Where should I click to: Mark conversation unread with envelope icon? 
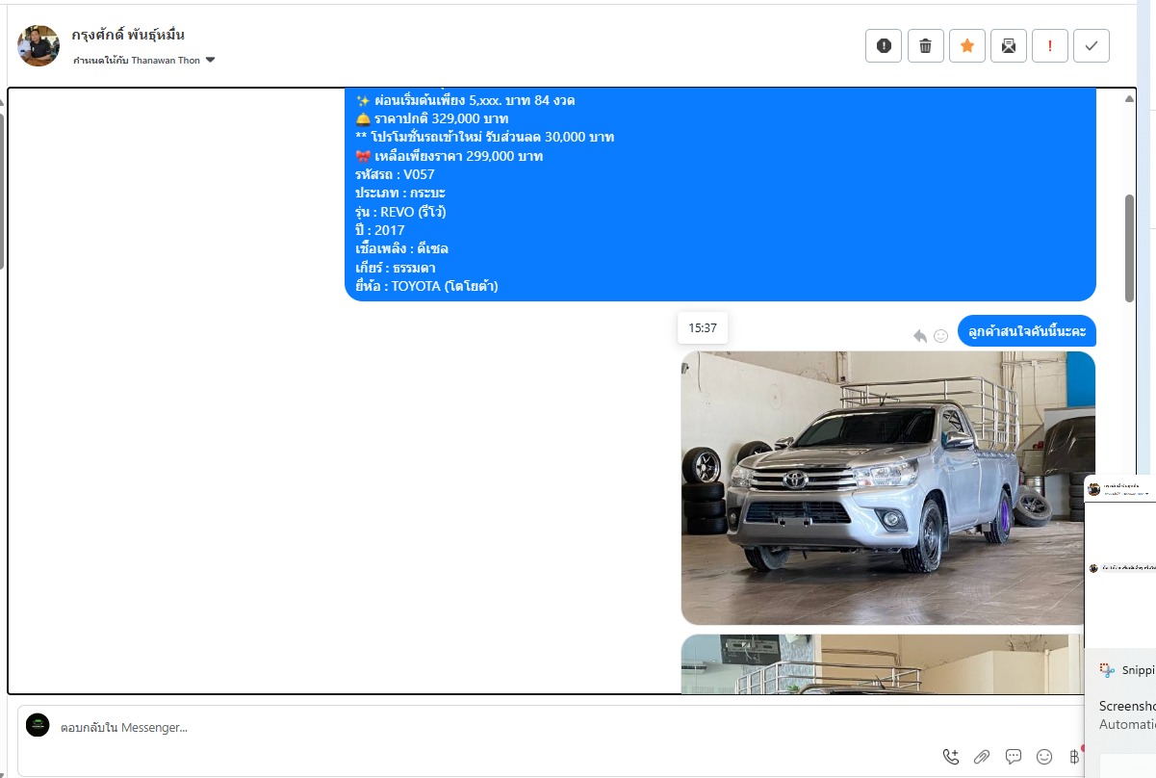(x=1009, y=45)
